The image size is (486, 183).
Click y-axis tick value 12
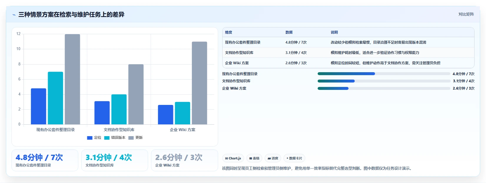(19, 34)
